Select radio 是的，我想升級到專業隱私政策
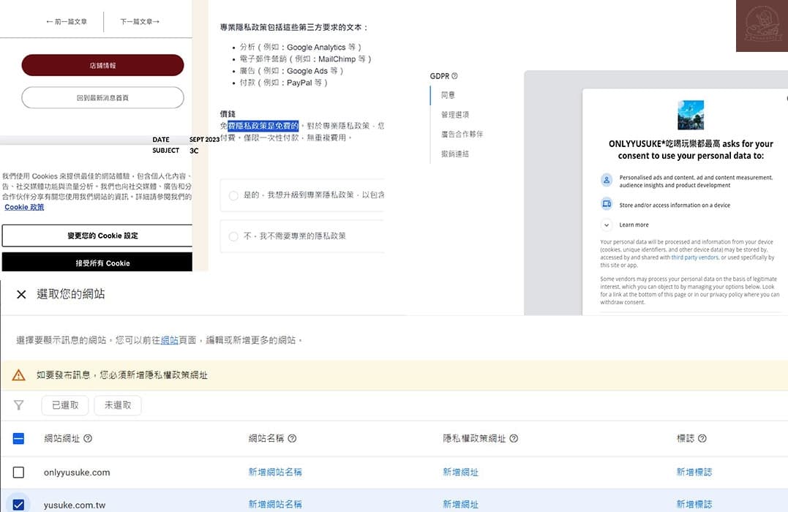788x512 pixels. [x=233, y=195]
